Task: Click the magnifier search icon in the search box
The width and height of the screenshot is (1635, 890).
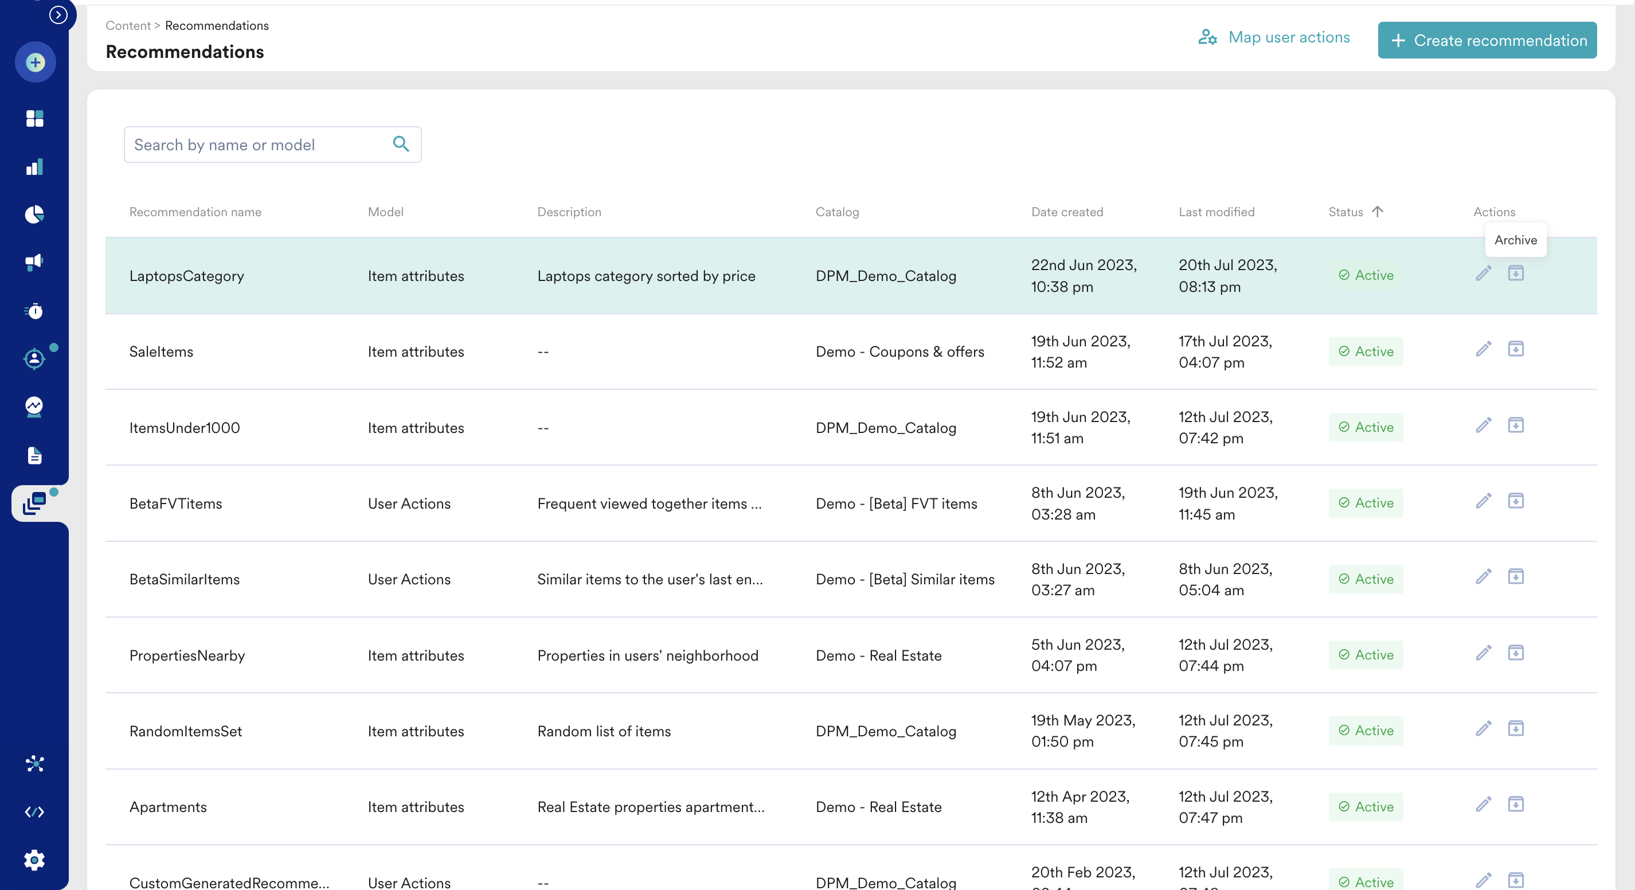Action: pyautogui.click(x=401, y=144)
